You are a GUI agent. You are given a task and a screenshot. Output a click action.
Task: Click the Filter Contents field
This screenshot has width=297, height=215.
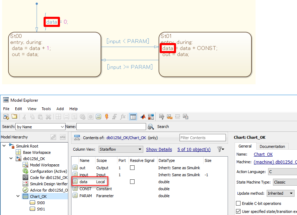(x=203, y=137)
